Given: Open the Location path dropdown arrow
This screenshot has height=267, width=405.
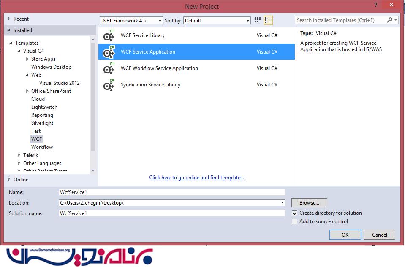Looking at the screenshot, I should click(x=282, y=203).
